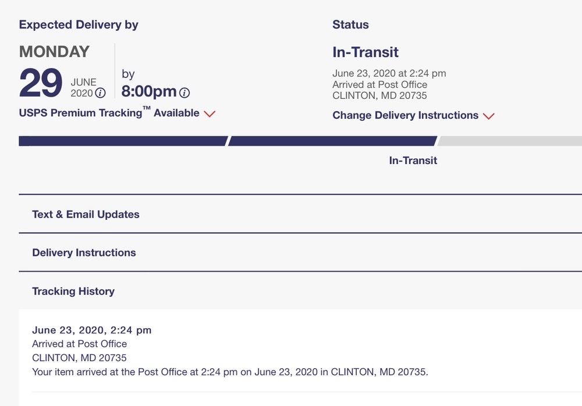Click the Change Delivery Instructions link text
Image resolution: width=582 pixels, height=406 pixels.
(405, 115)
